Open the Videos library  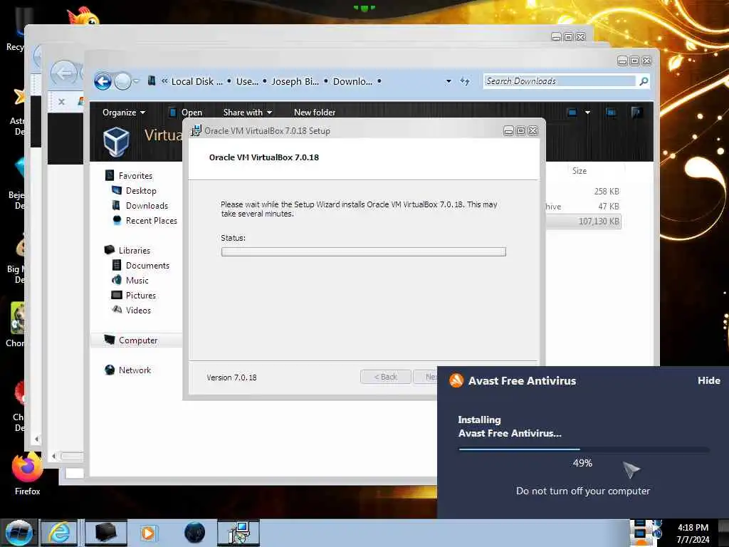(x=138, y=311)
